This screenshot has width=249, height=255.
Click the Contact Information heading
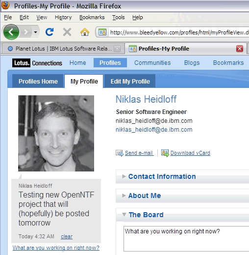(x=162, y=176)
